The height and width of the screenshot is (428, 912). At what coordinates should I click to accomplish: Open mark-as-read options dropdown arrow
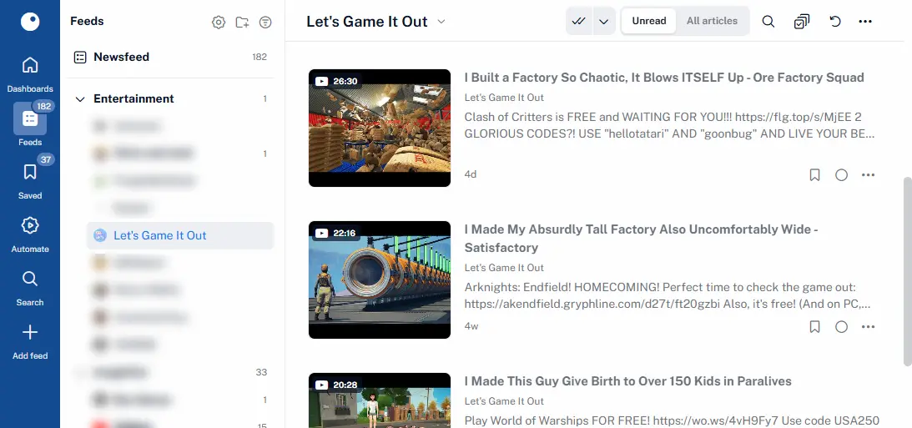pyautogui.click(x=604, y=21)
